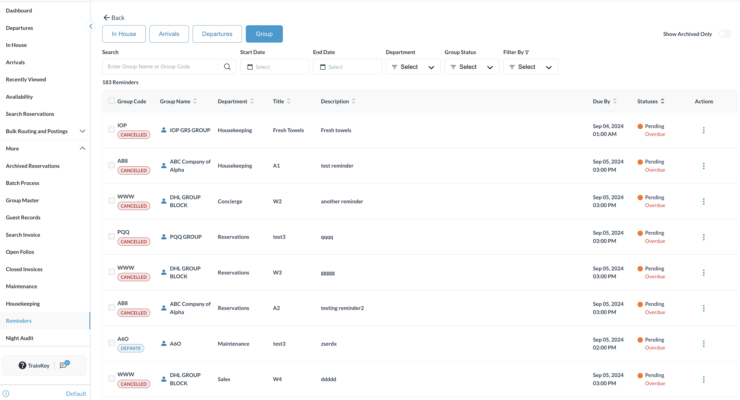Collapse the sidebar with chevron arrow
The image size is (740, 400).
pyautogui.click(x=90, y=26)
